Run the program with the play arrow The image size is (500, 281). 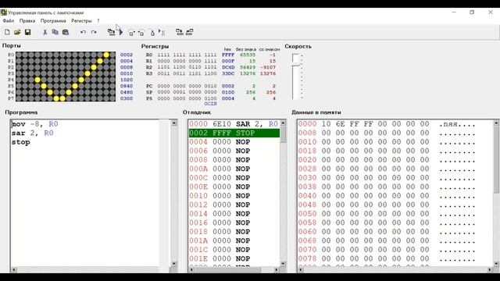(121, 32)
